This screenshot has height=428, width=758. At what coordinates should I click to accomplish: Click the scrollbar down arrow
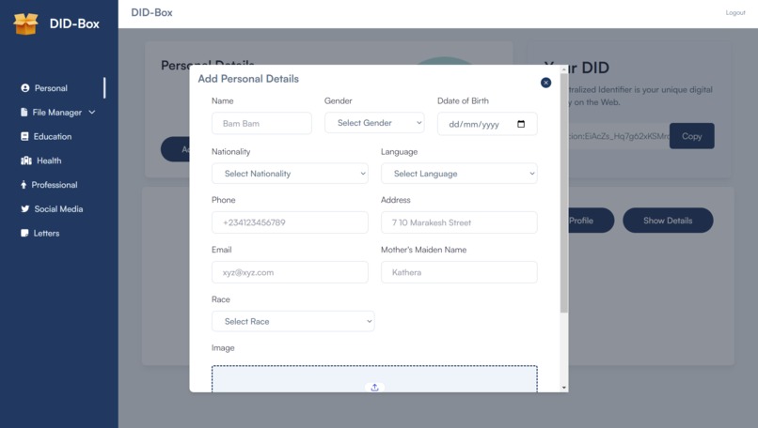pos(563,388)
